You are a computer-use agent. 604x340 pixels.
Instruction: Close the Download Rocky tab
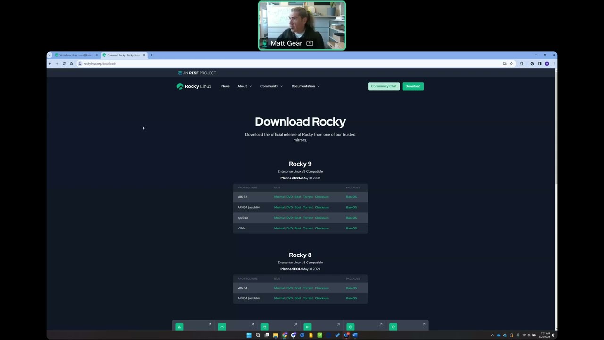[x=144, y=55]
